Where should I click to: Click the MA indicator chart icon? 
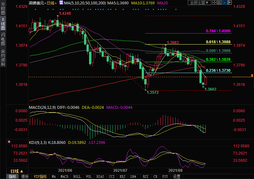click(62, 3)
